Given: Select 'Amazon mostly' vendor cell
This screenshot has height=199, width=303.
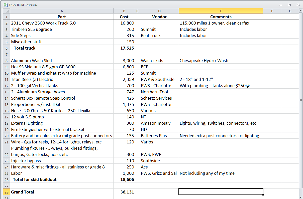Looking at the screenshot, I should (159, 123).
